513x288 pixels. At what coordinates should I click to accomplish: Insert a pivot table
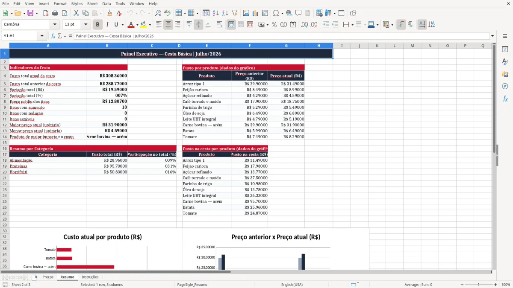265,13
